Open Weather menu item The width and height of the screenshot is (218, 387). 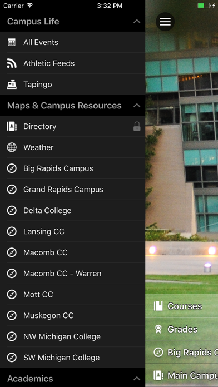[73, 147]
